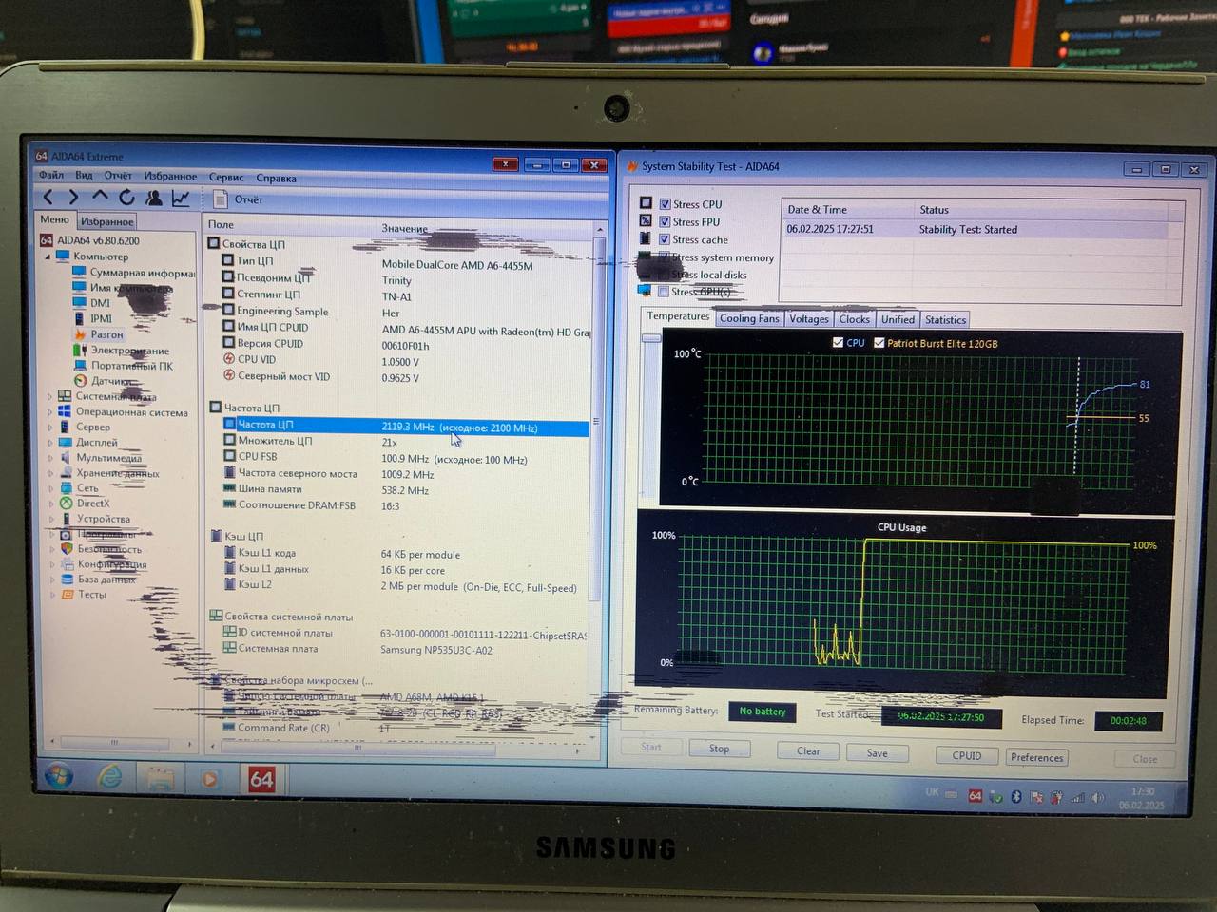Expand Сеть tree node

pos(51,488)
